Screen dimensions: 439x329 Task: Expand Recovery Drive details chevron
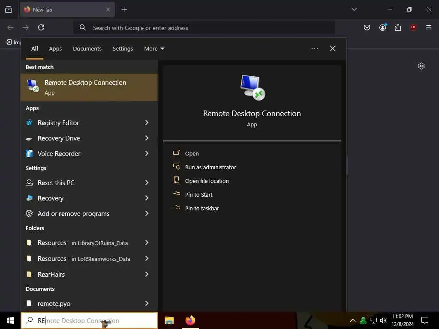point(147,138)
